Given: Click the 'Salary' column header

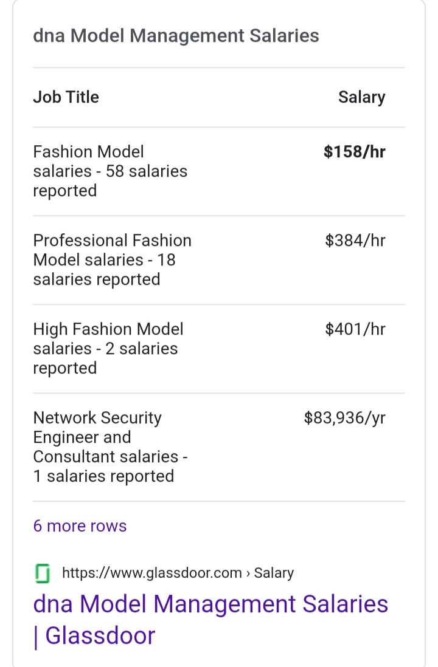Looking at the screenshot, I should point(362,97).
